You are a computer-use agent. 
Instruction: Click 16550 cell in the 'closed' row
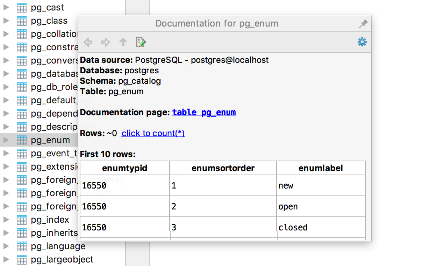[x=125, y=227]
